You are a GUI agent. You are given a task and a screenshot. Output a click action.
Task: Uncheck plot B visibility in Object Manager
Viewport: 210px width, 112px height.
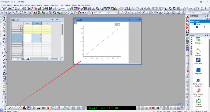197,27
